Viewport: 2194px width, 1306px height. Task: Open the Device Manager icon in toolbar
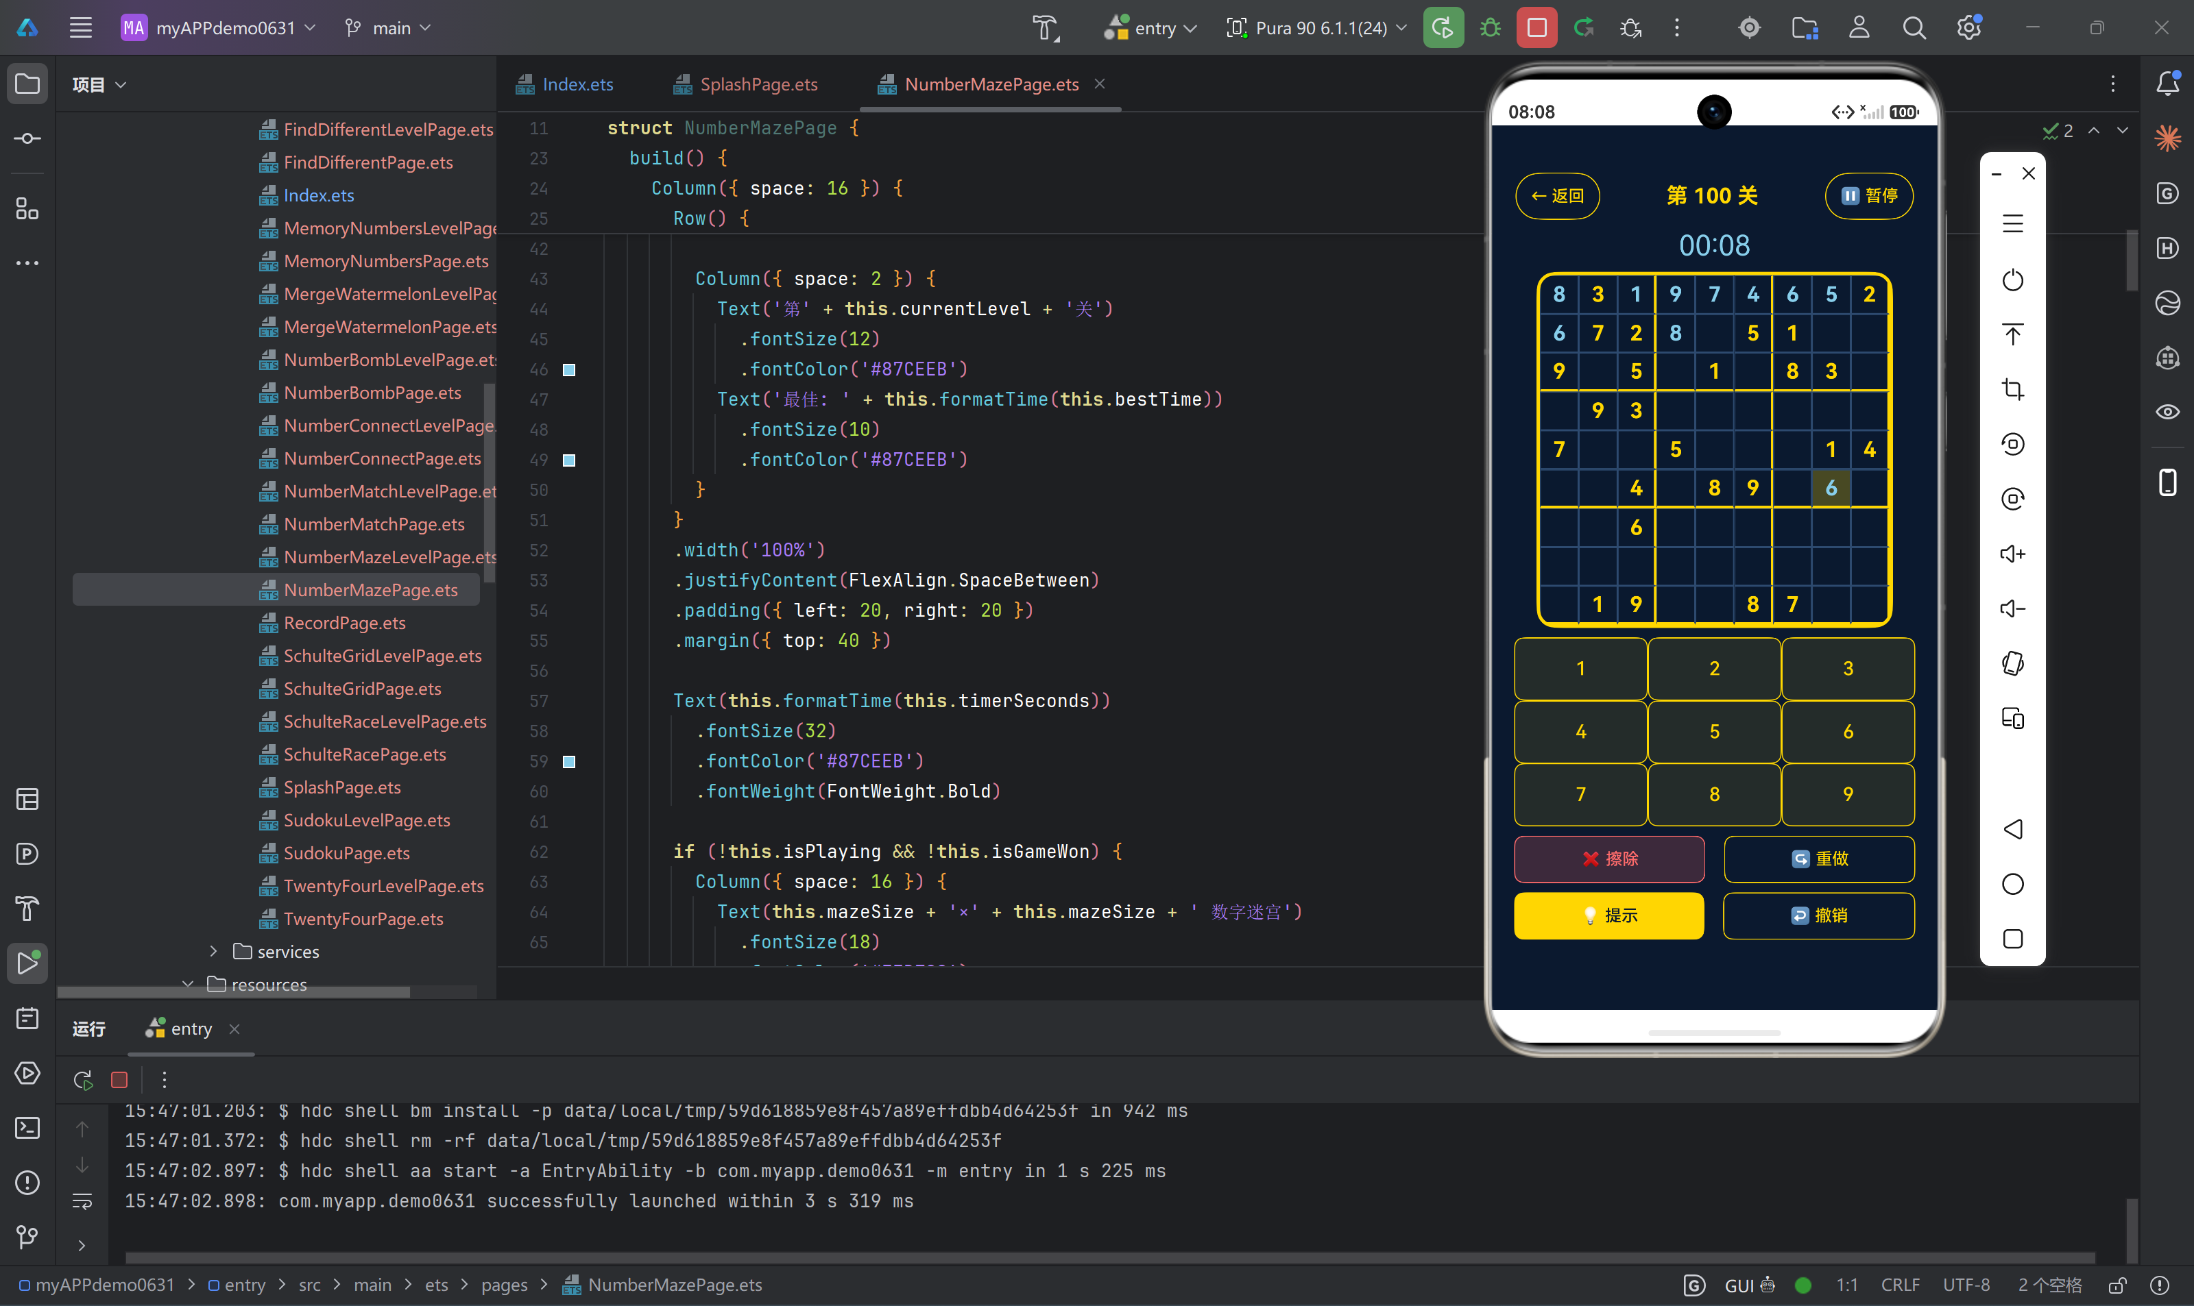point(1805,28)
